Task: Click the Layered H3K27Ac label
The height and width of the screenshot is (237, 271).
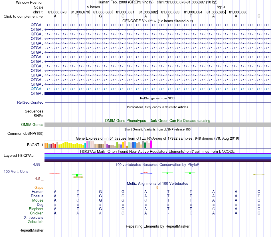Action: 19,156
